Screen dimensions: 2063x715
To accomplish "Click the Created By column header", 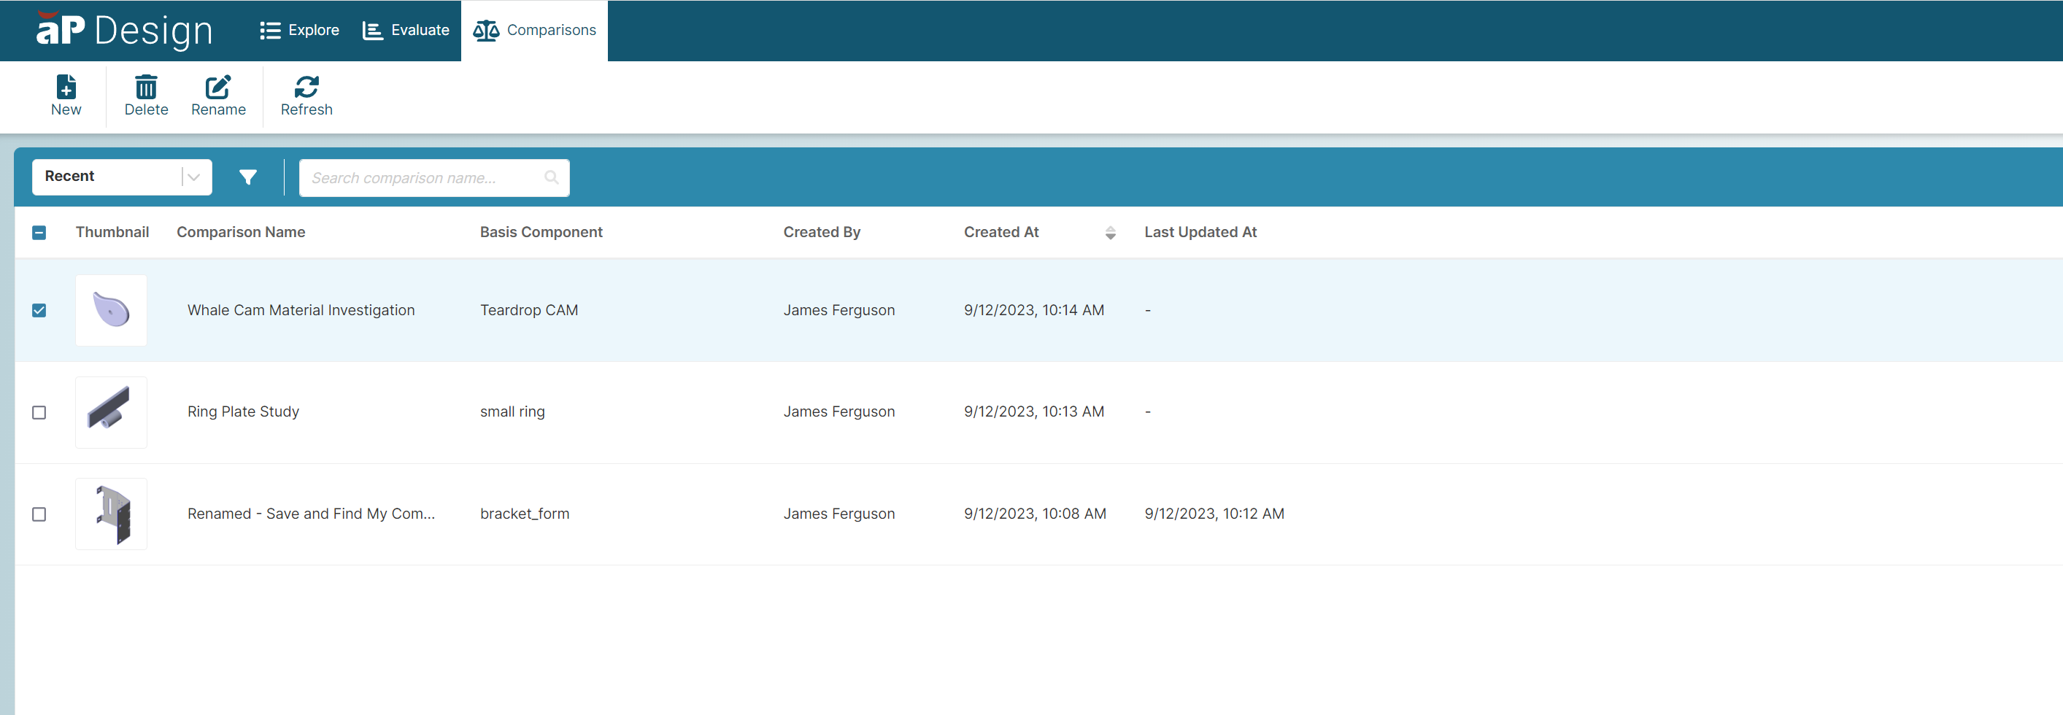I will pos(822,232).
